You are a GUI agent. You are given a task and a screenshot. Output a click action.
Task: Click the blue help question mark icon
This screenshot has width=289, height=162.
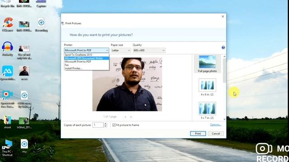(223, 48)
